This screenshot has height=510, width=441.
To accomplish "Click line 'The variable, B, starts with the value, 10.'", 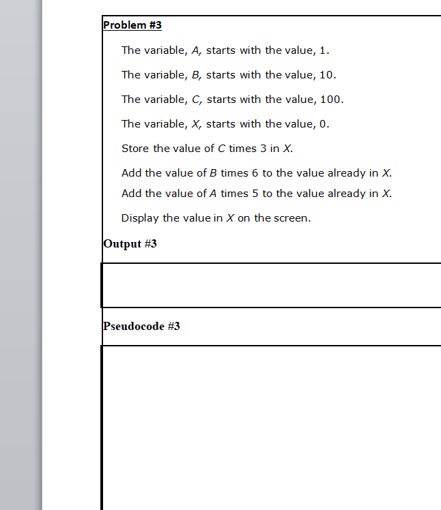I will coord(229,75).
